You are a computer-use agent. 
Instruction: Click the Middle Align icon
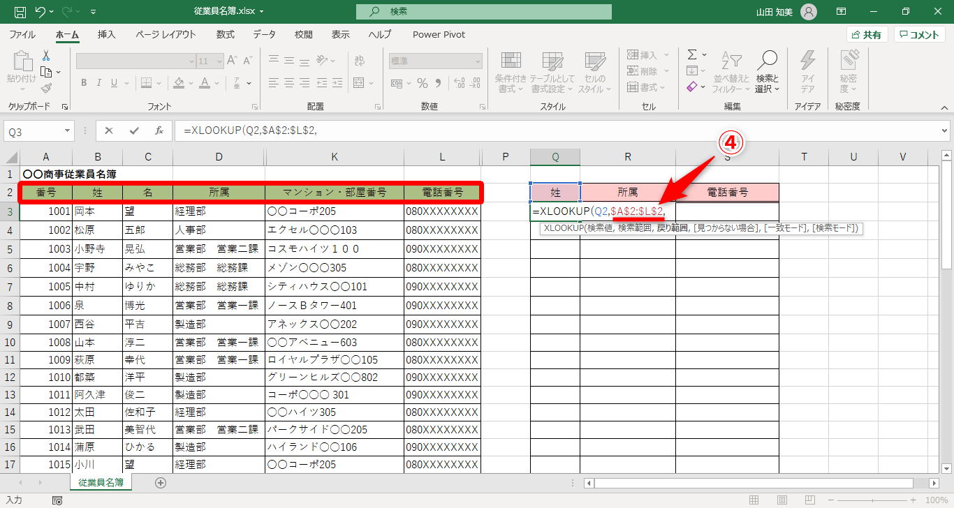(291, 61)
